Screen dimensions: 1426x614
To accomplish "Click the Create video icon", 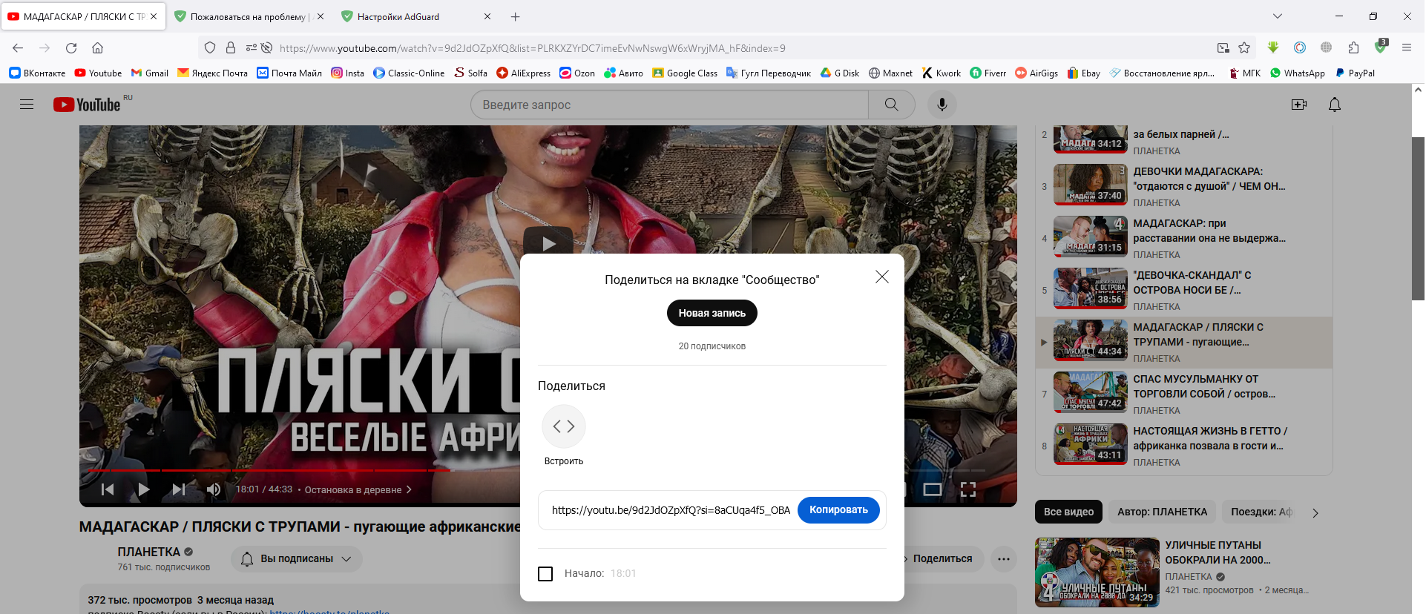I will click(1298, 105).
